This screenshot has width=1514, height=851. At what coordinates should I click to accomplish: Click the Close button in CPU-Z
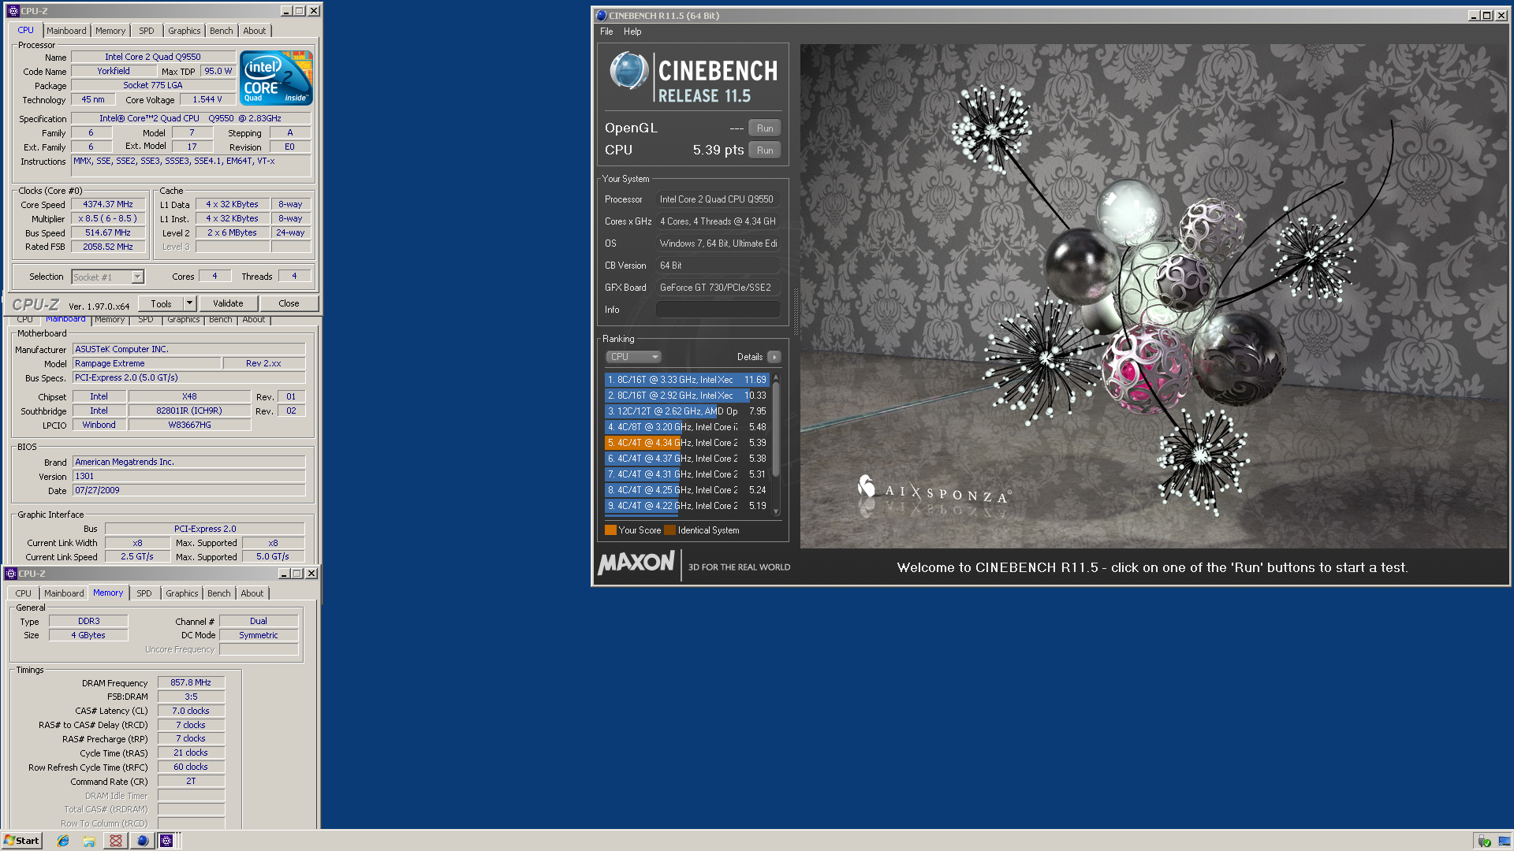[289, 303]
